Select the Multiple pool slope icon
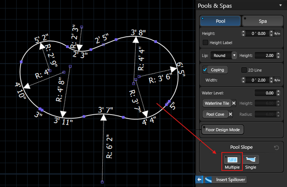This screenshot has width=287, height=187. pos(232,159)
